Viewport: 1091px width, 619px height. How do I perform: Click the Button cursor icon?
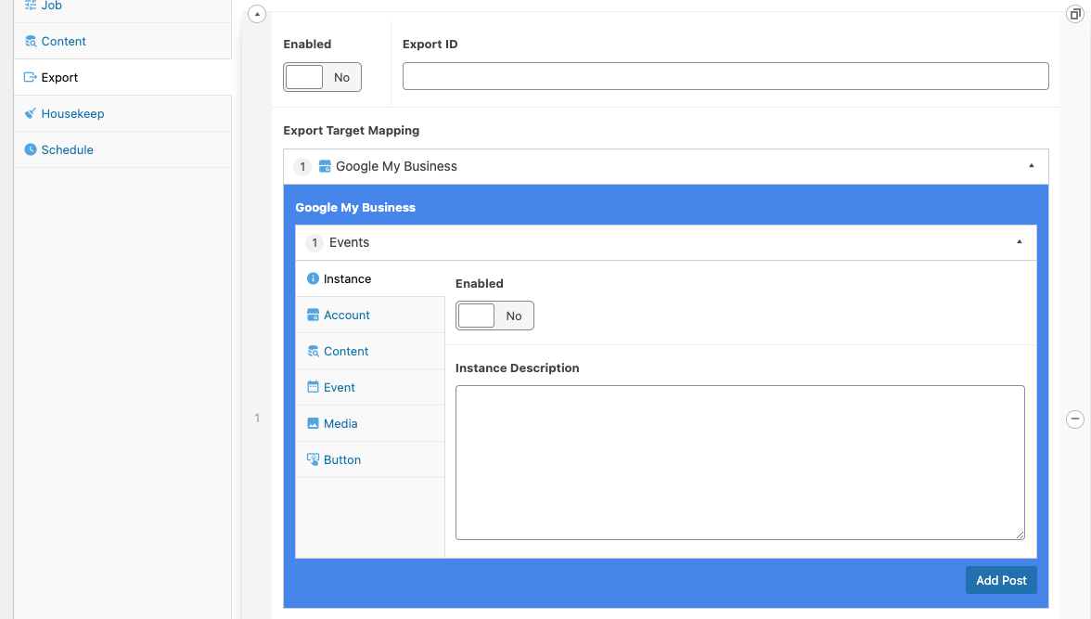pyautogui.click(x=314, y=459)
